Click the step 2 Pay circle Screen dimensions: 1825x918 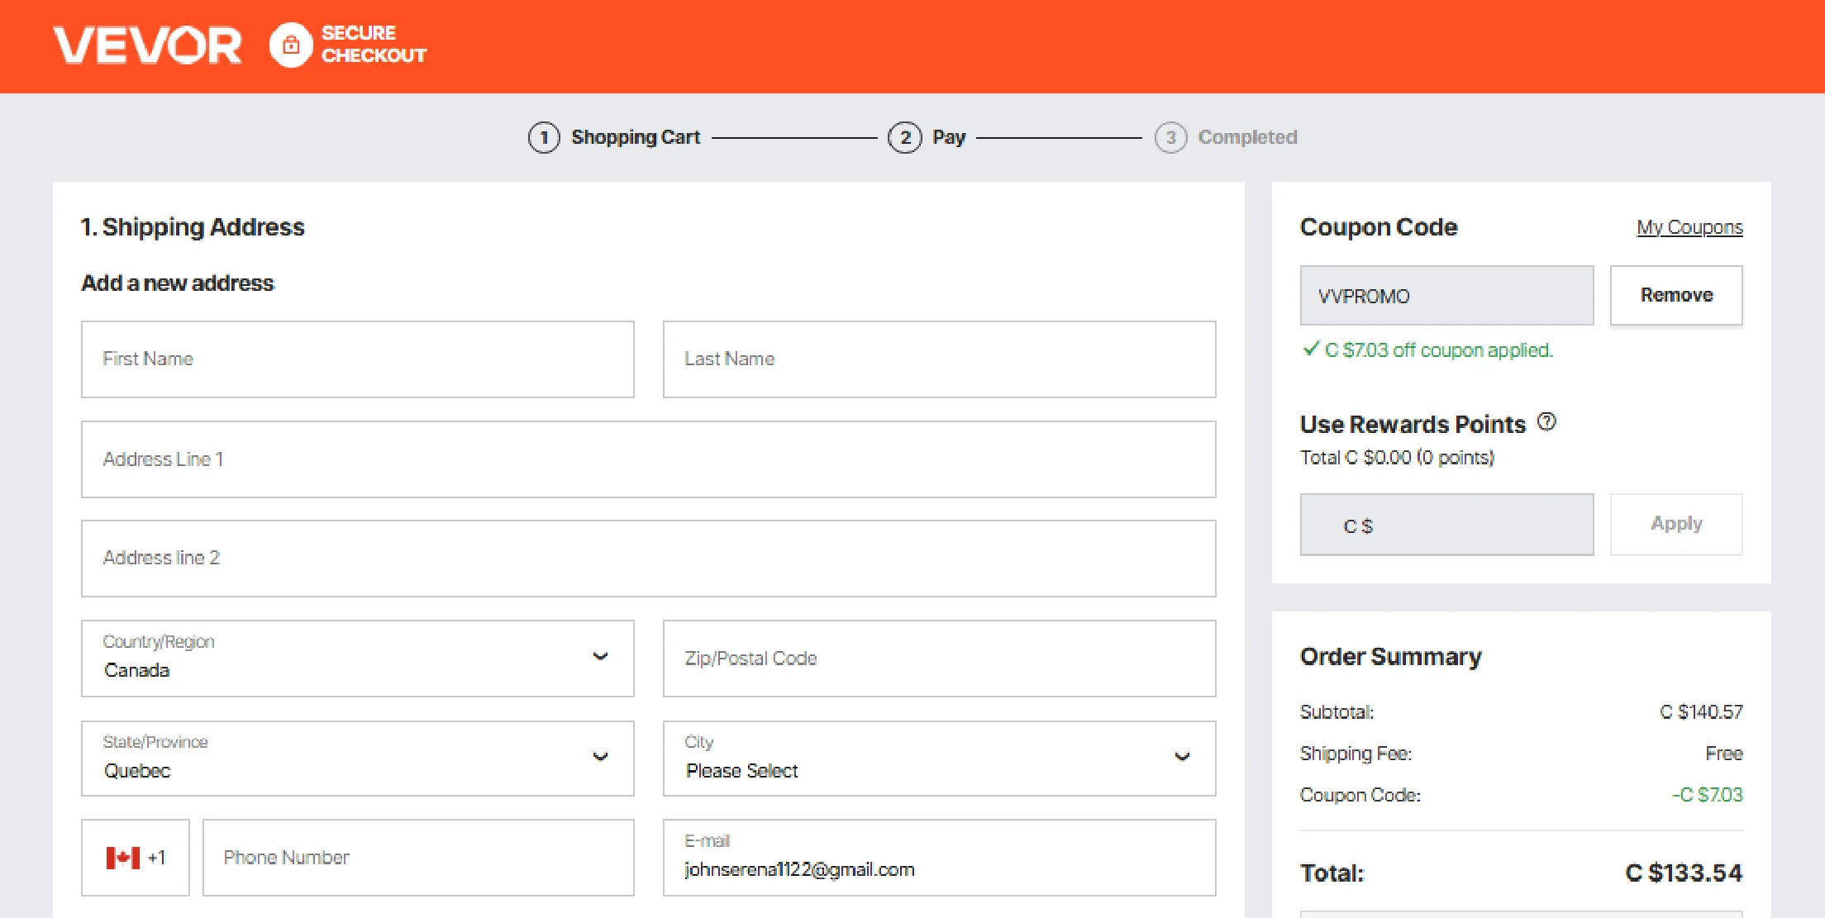tap(905, 137)
